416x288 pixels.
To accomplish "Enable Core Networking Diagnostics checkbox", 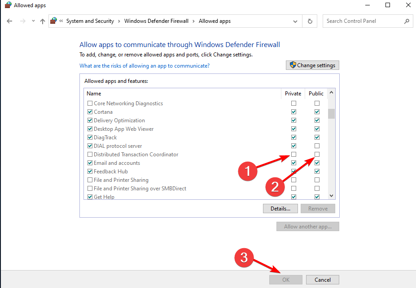I will click(90, 103).
